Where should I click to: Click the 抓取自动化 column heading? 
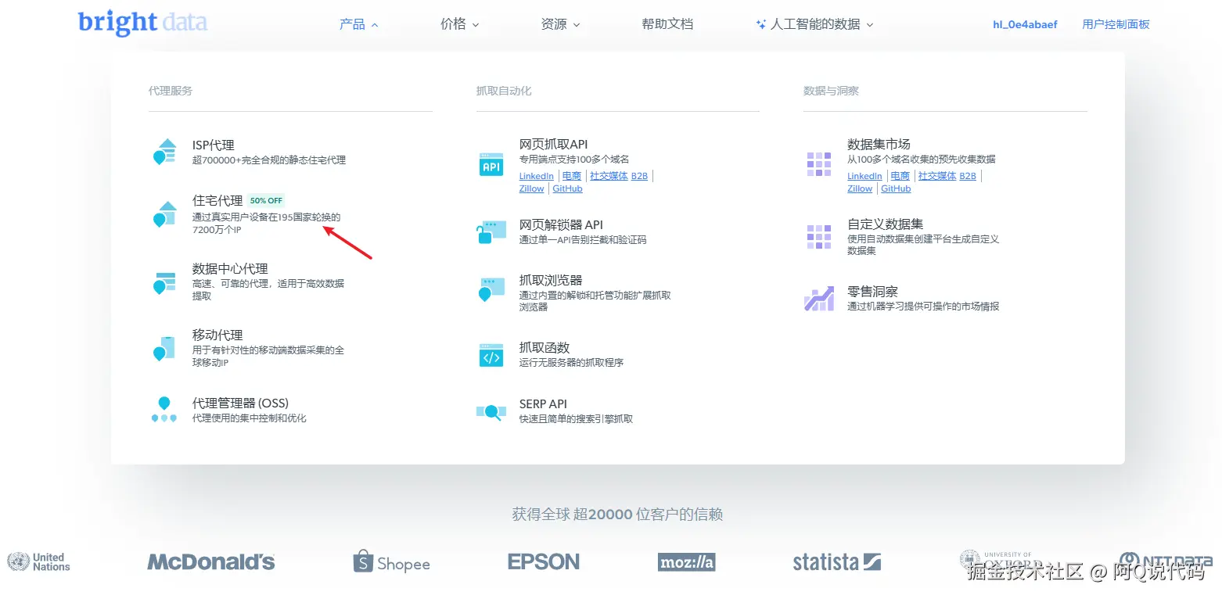[x=504, y=91]
